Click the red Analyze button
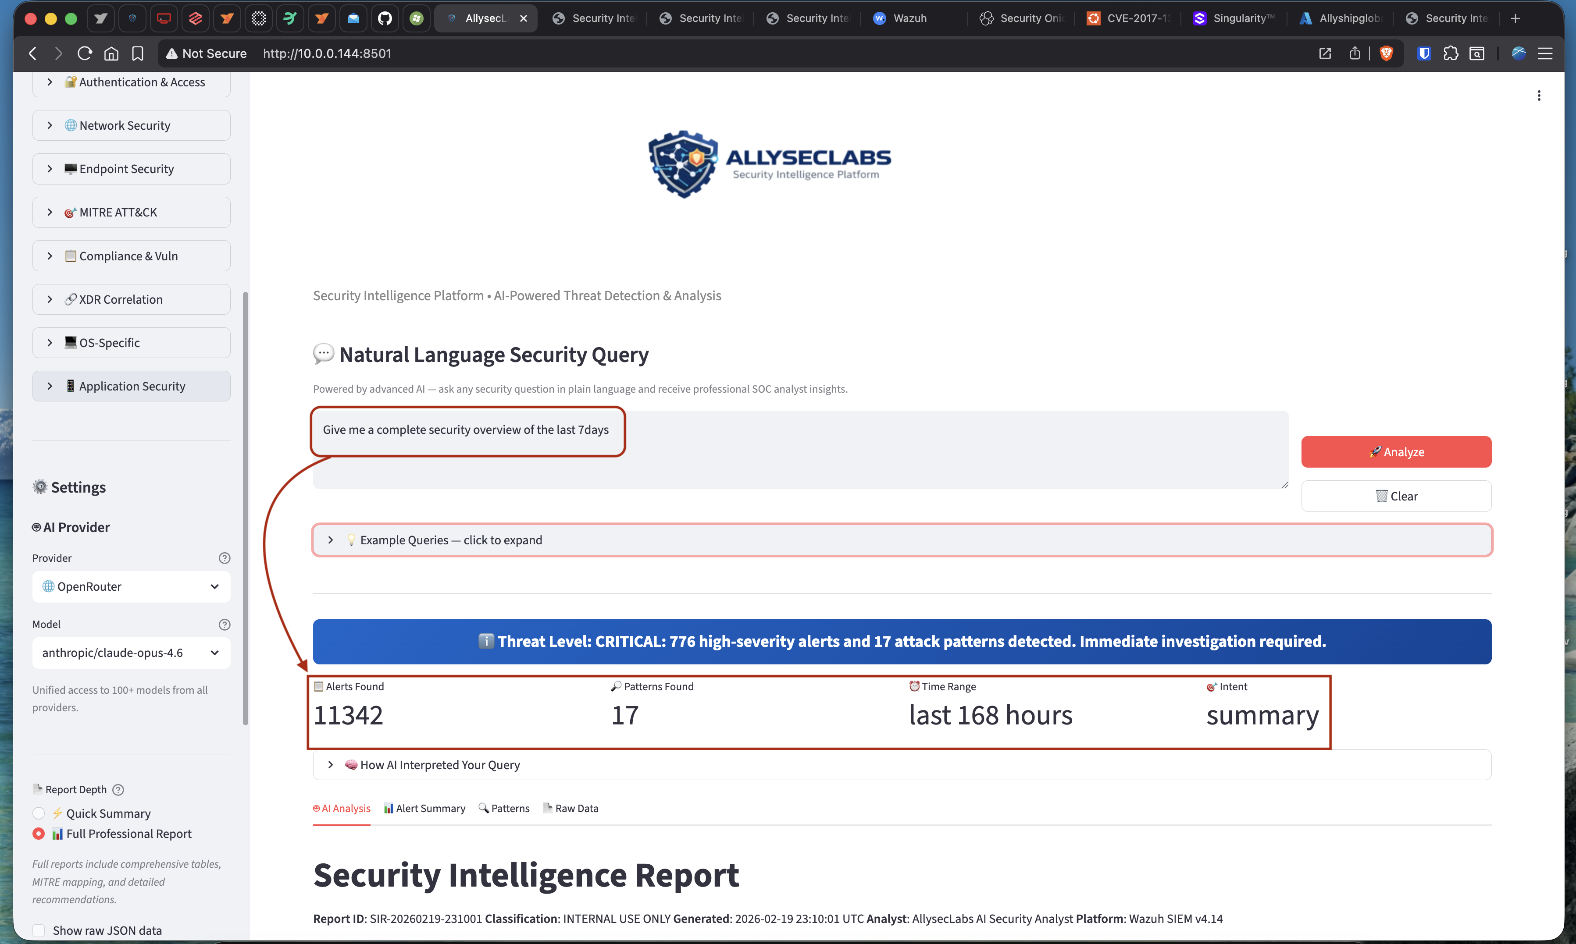The image size is (1576, 944). pos(1396,452)
